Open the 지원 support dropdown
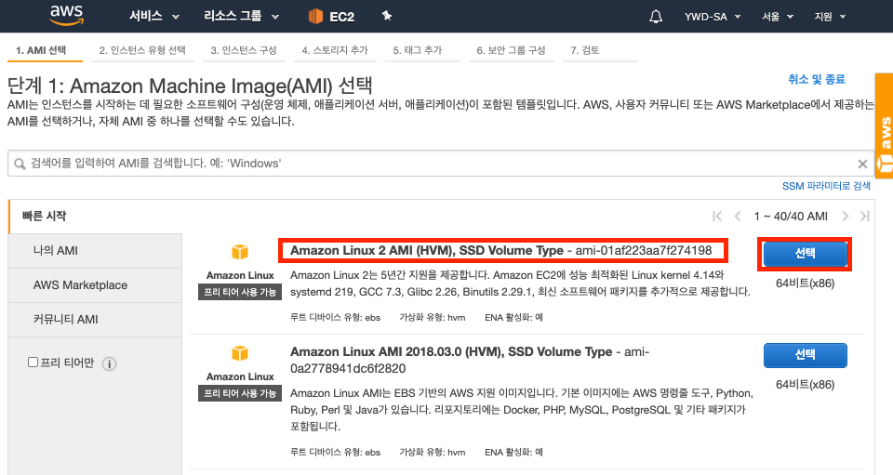Image resolution: width=893 pixels, height=475 pixels. 830,17
